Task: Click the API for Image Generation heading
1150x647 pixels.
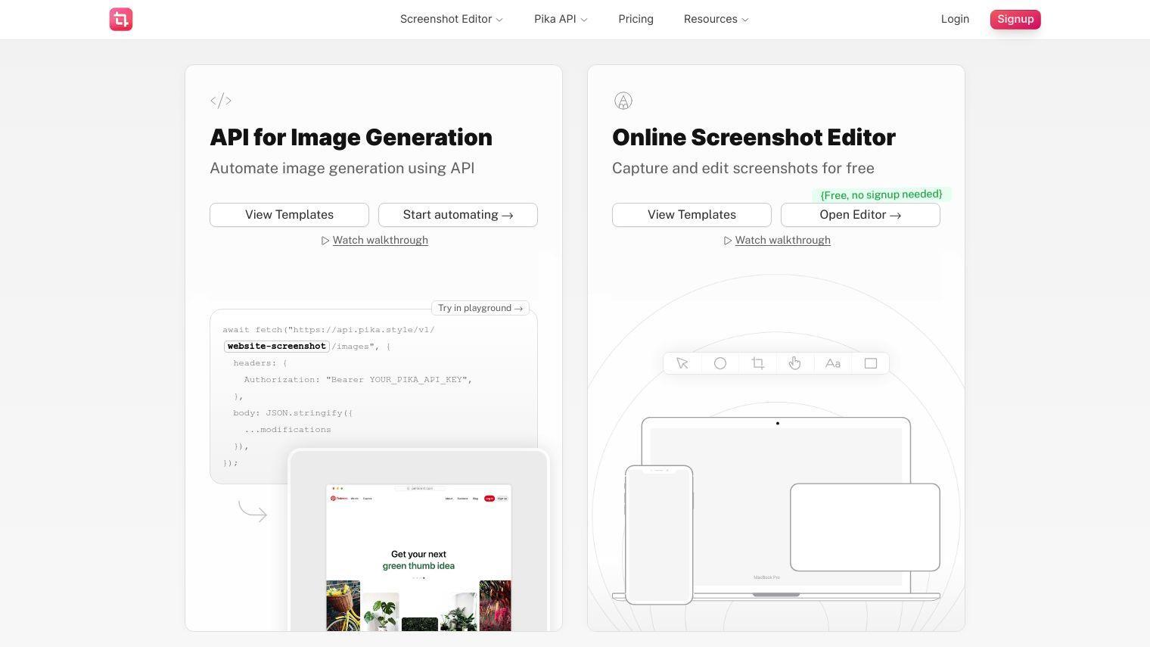Action: (x=351, y=137)
